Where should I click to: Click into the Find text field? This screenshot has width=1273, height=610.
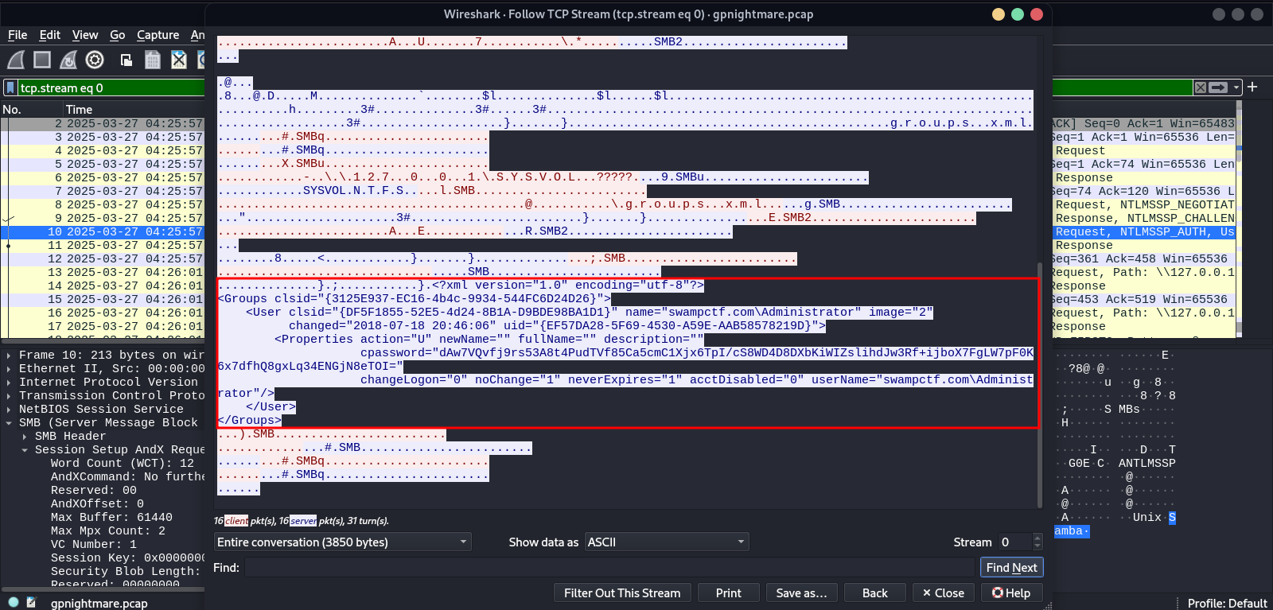click(x=609, y=567)
